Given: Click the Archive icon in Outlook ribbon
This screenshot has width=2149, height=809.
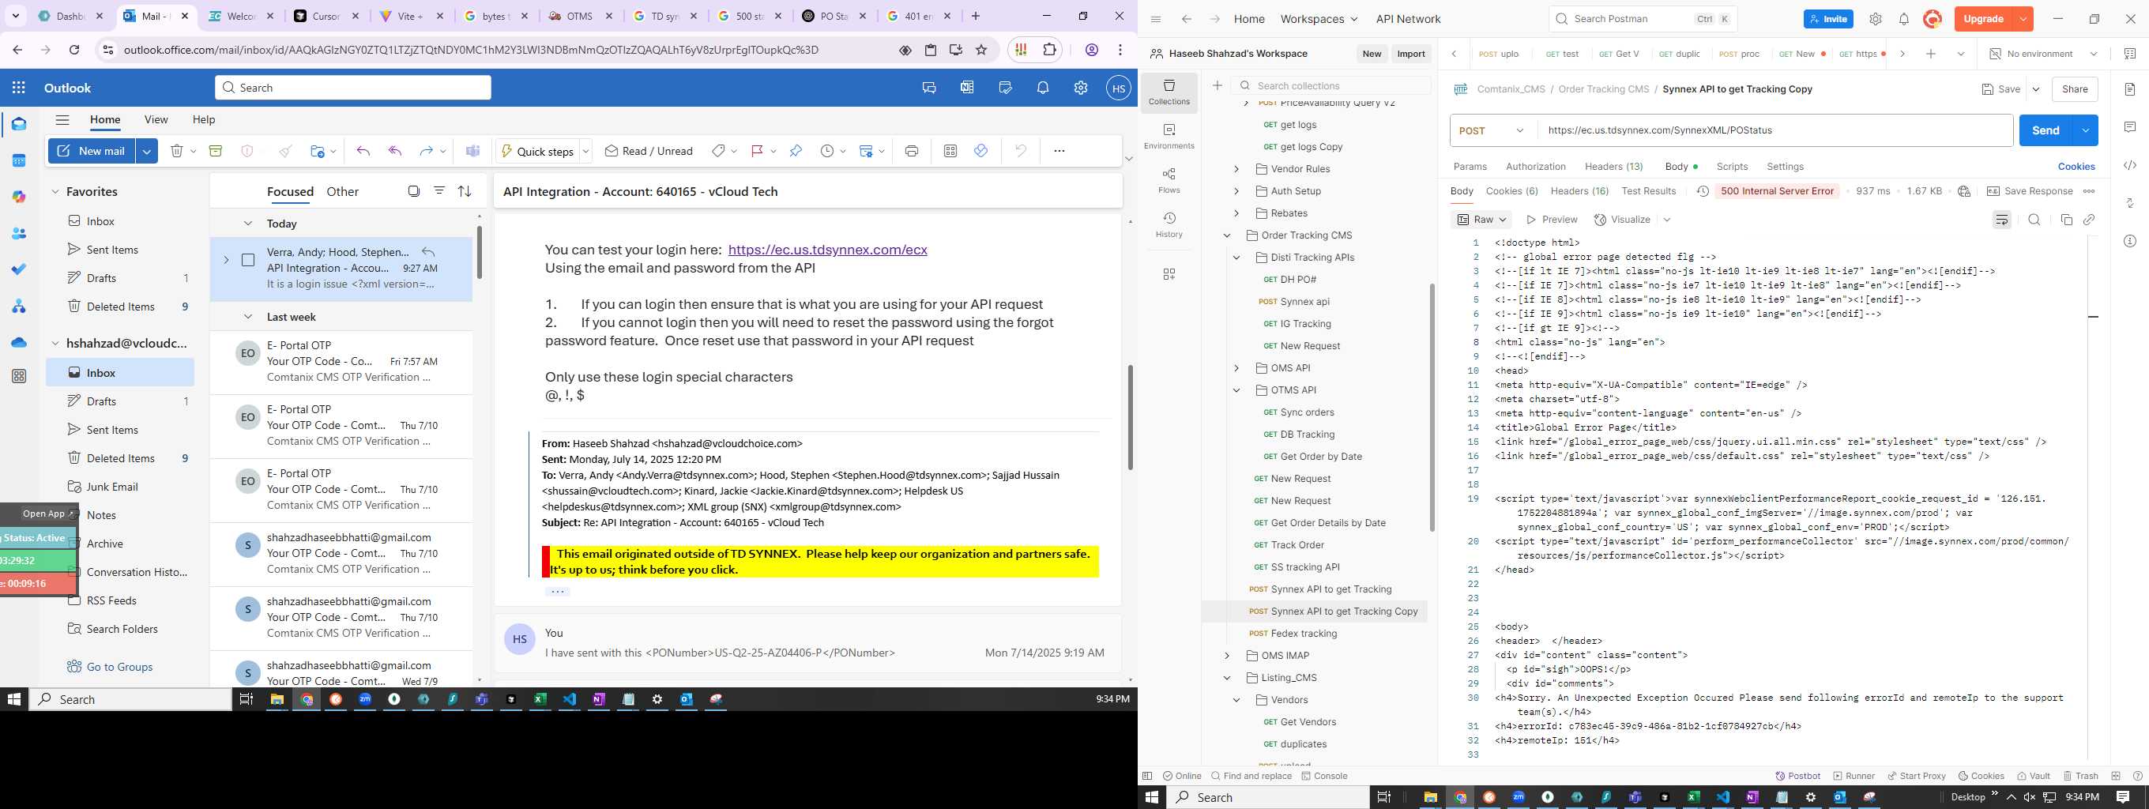Looking at the screenshot, I should pos(215,151).
